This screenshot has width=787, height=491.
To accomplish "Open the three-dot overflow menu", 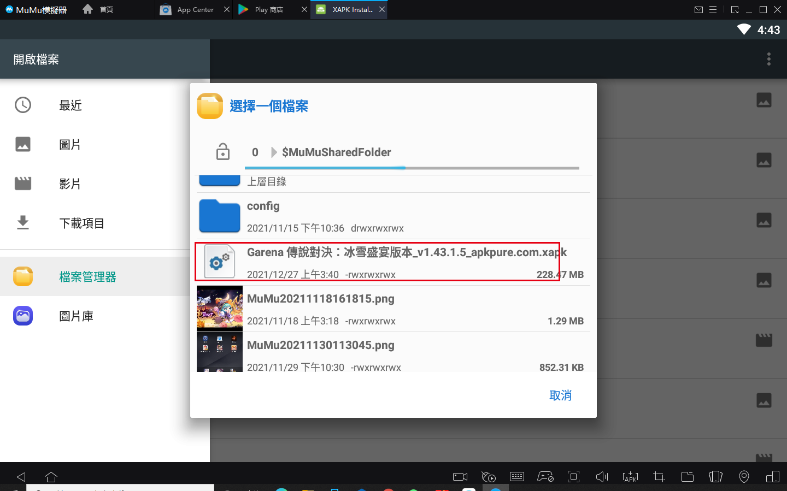I will (768, 59).
